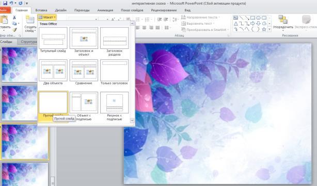The height and width of the screenshot is (186, 317).
Task: Select the highlighted third slide thumbnail
Action: [x=25, y=142]
